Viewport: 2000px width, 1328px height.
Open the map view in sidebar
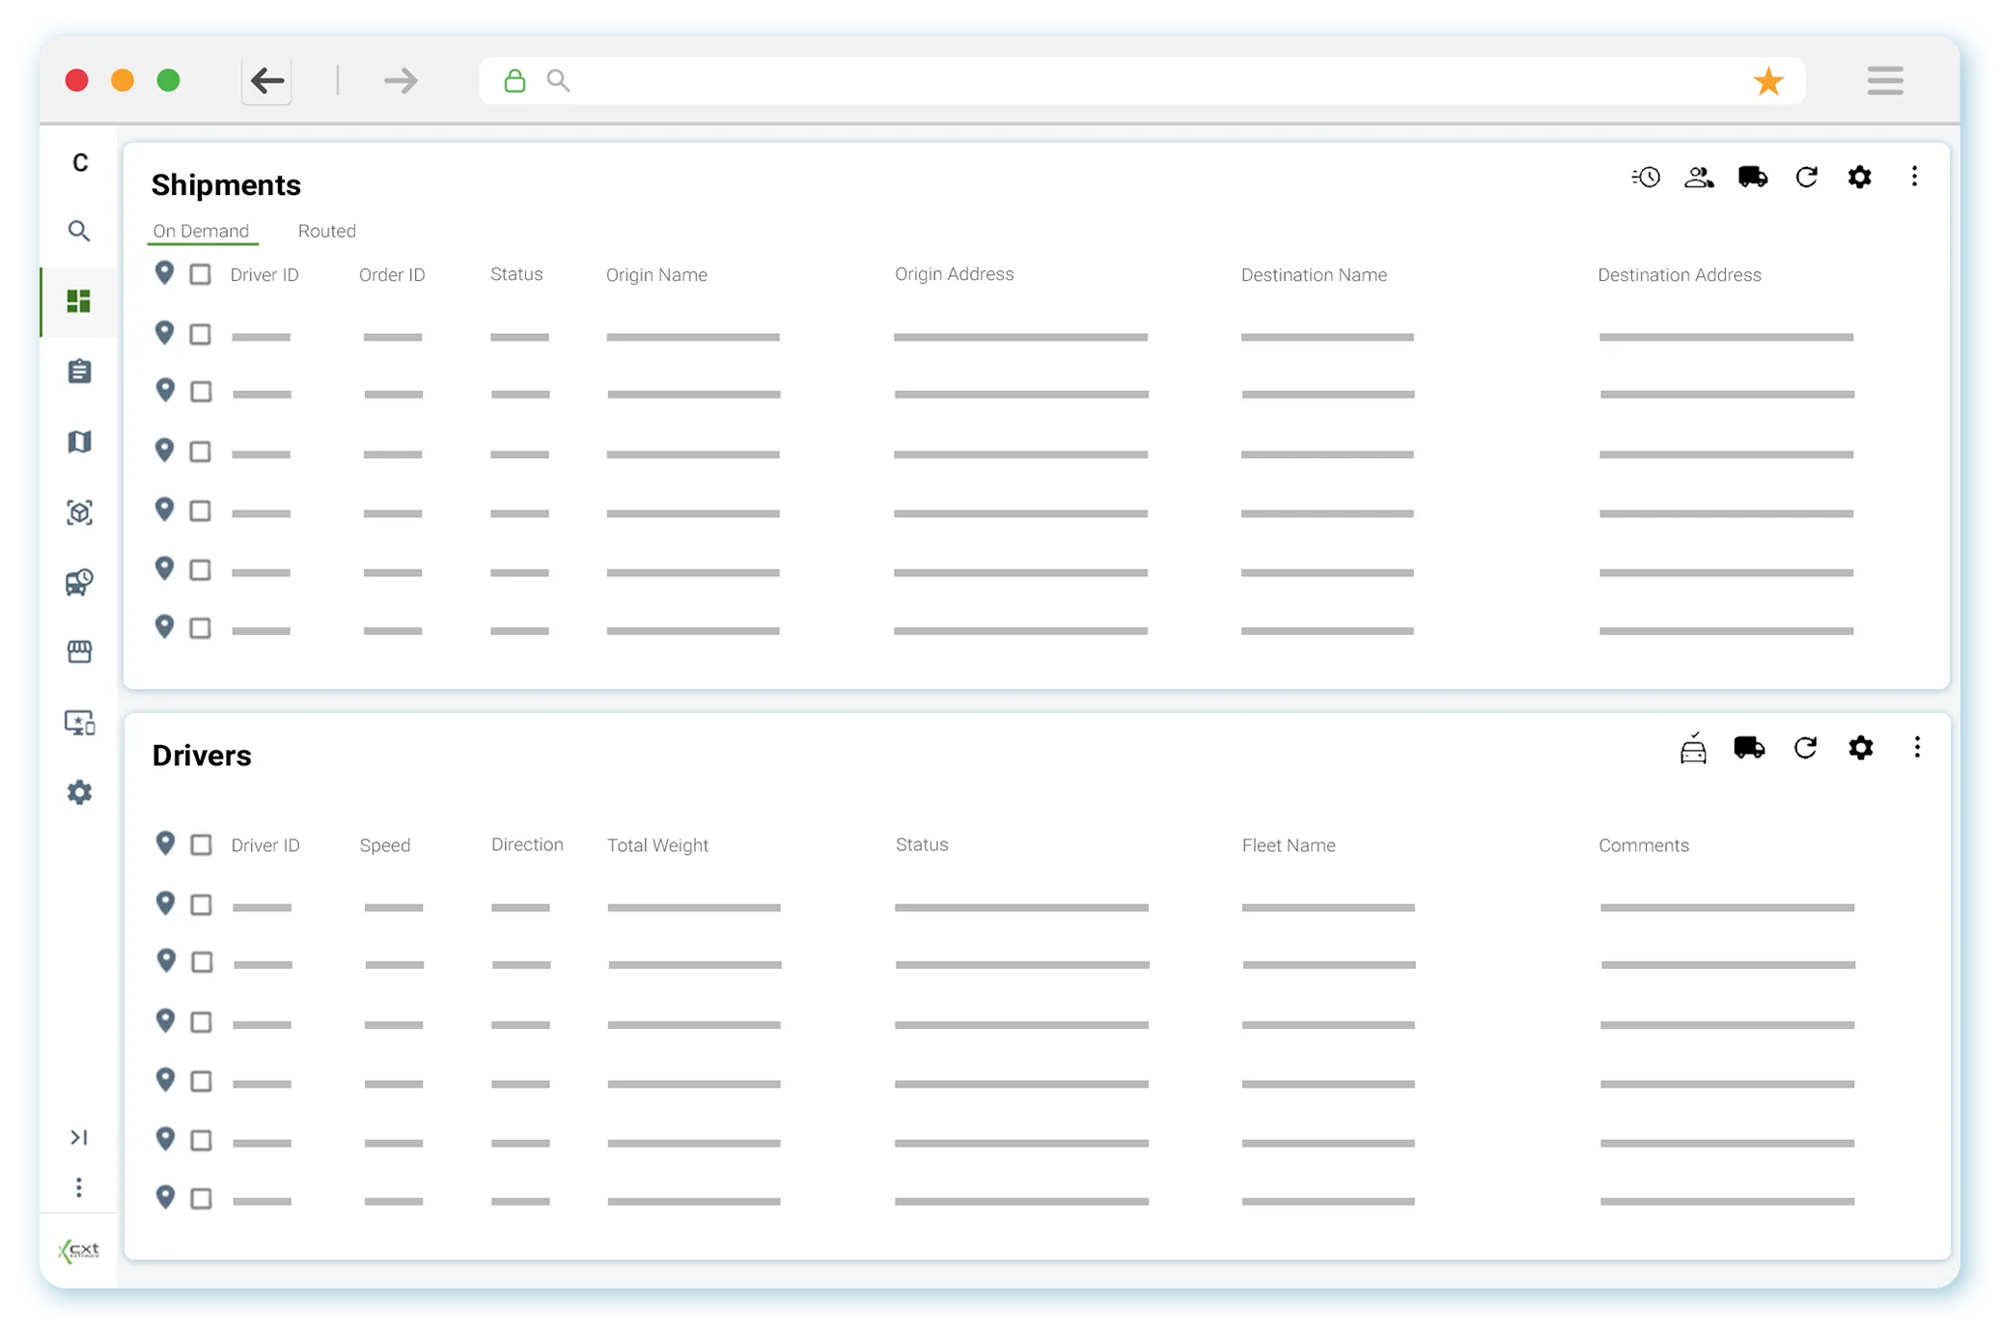79,442
